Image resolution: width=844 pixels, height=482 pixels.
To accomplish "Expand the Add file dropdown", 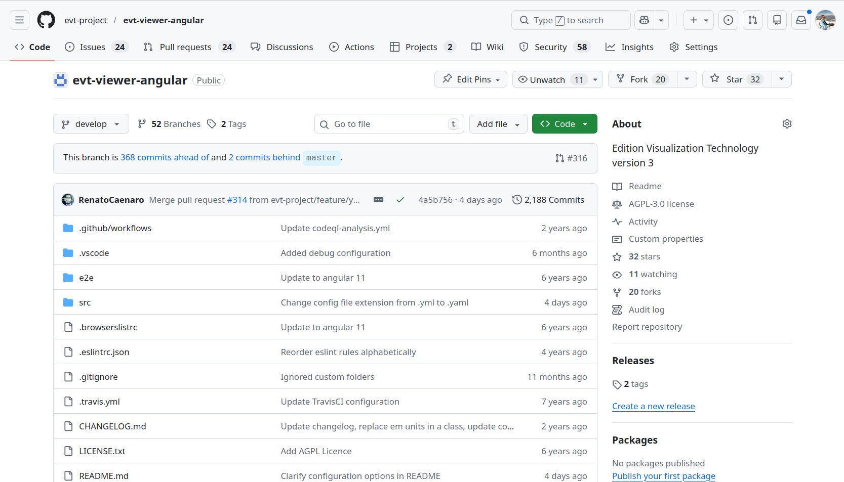I will tap(498, 123).
